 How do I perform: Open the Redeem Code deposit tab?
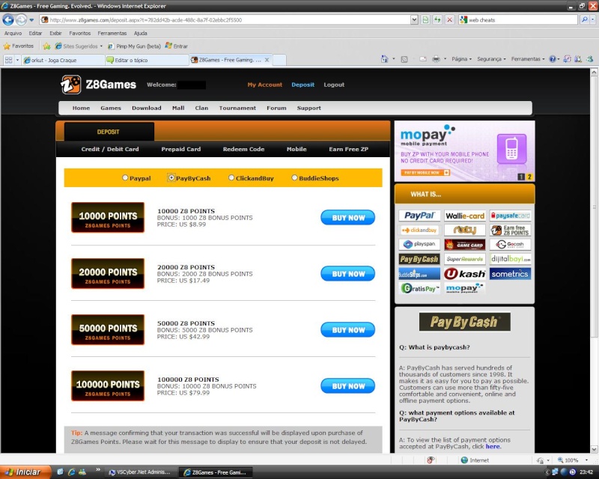[243, 149]
